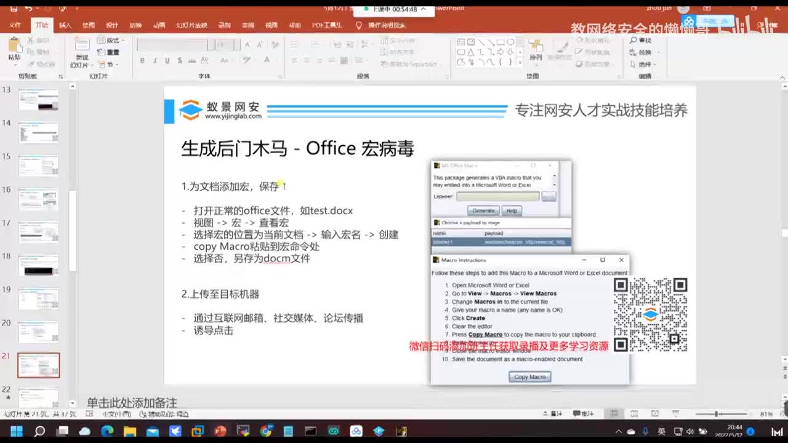
Task: Select slide 18 thumbnail
Action: pos(39,266)
